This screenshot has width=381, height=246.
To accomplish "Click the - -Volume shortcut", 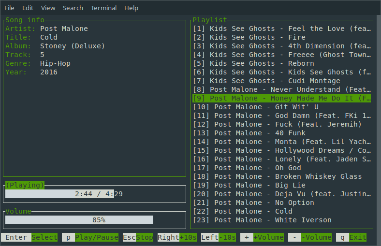I will (x=310, y=237).
